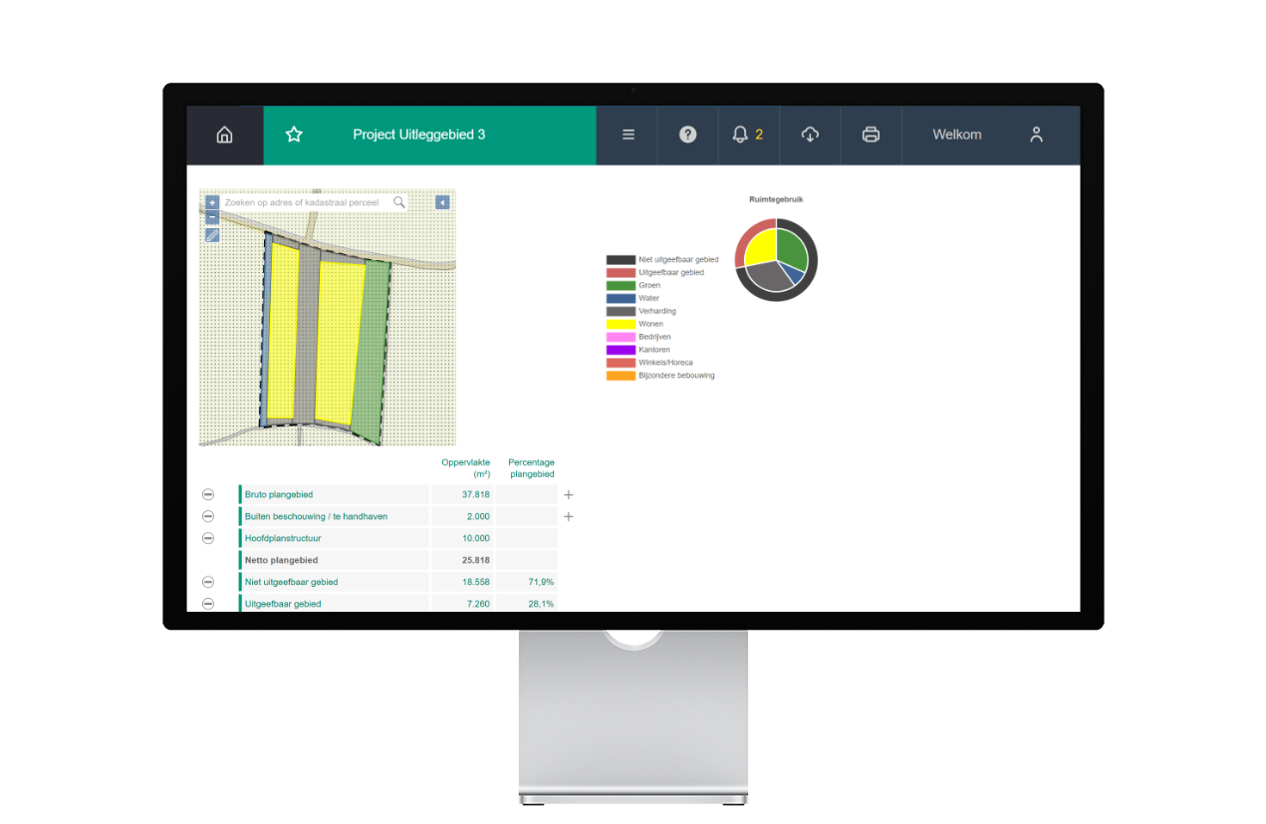Open the user profile icon
Viewport: 1266px width, 824px height.
point(1036,135)
